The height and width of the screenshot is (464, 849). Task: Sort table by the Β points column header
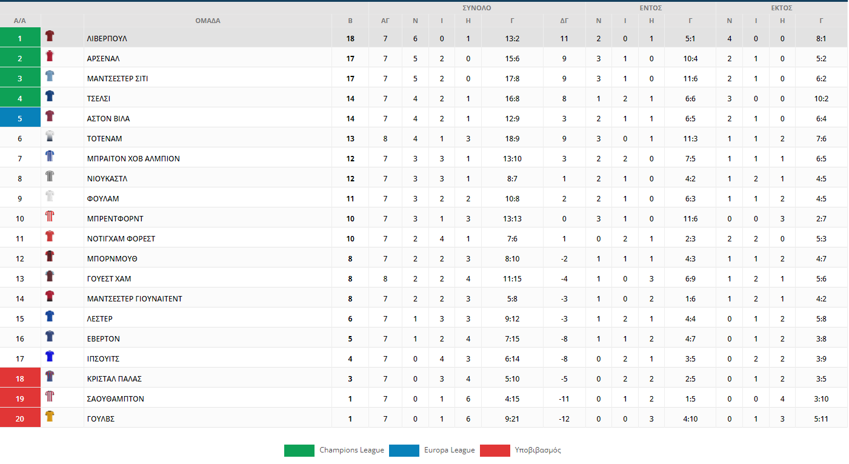click(x=350, y=21)
